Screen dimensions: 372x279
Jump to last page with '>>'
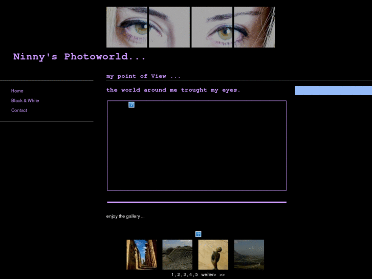coord(222,275)
